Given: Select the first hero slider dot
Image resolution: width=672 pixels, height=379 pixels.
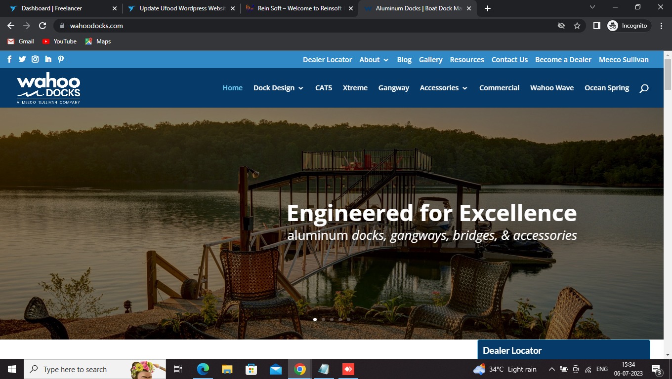Looking at the screenshot, I should [315, 319].
